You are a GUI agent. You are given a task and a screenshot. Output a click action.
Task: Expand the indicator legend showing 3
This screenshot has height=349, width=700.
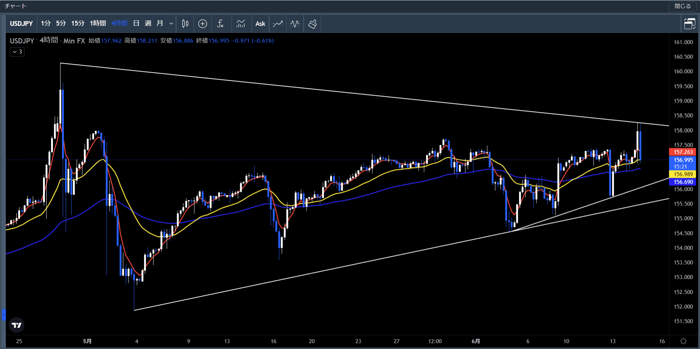click(x=17, y=52)
